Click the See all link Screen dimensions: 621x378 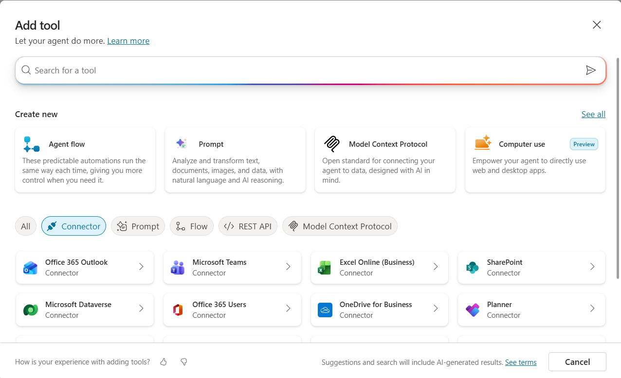click(593, 114)
